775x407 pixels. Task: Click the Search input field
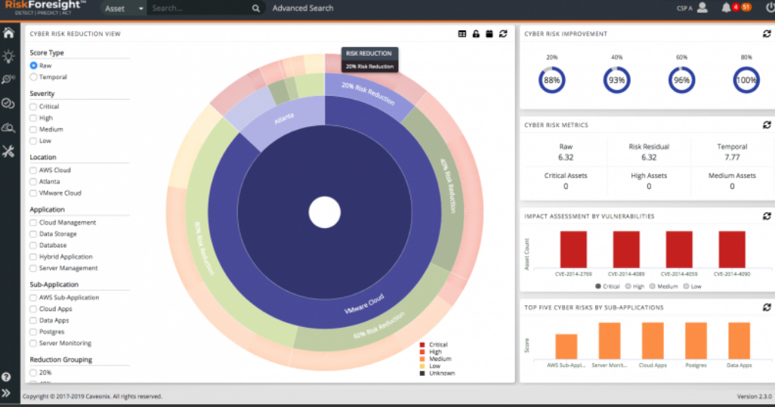[199, 8]
